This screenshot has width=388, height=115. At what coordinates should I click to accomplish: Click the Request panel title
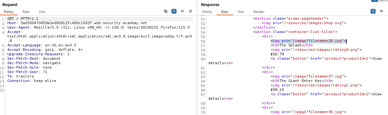[x=10, y=5]
